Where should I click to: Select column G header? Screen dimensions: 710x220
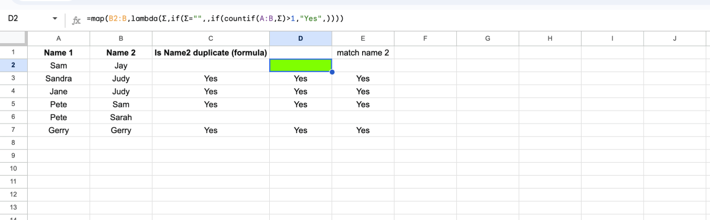click(488, 39)
